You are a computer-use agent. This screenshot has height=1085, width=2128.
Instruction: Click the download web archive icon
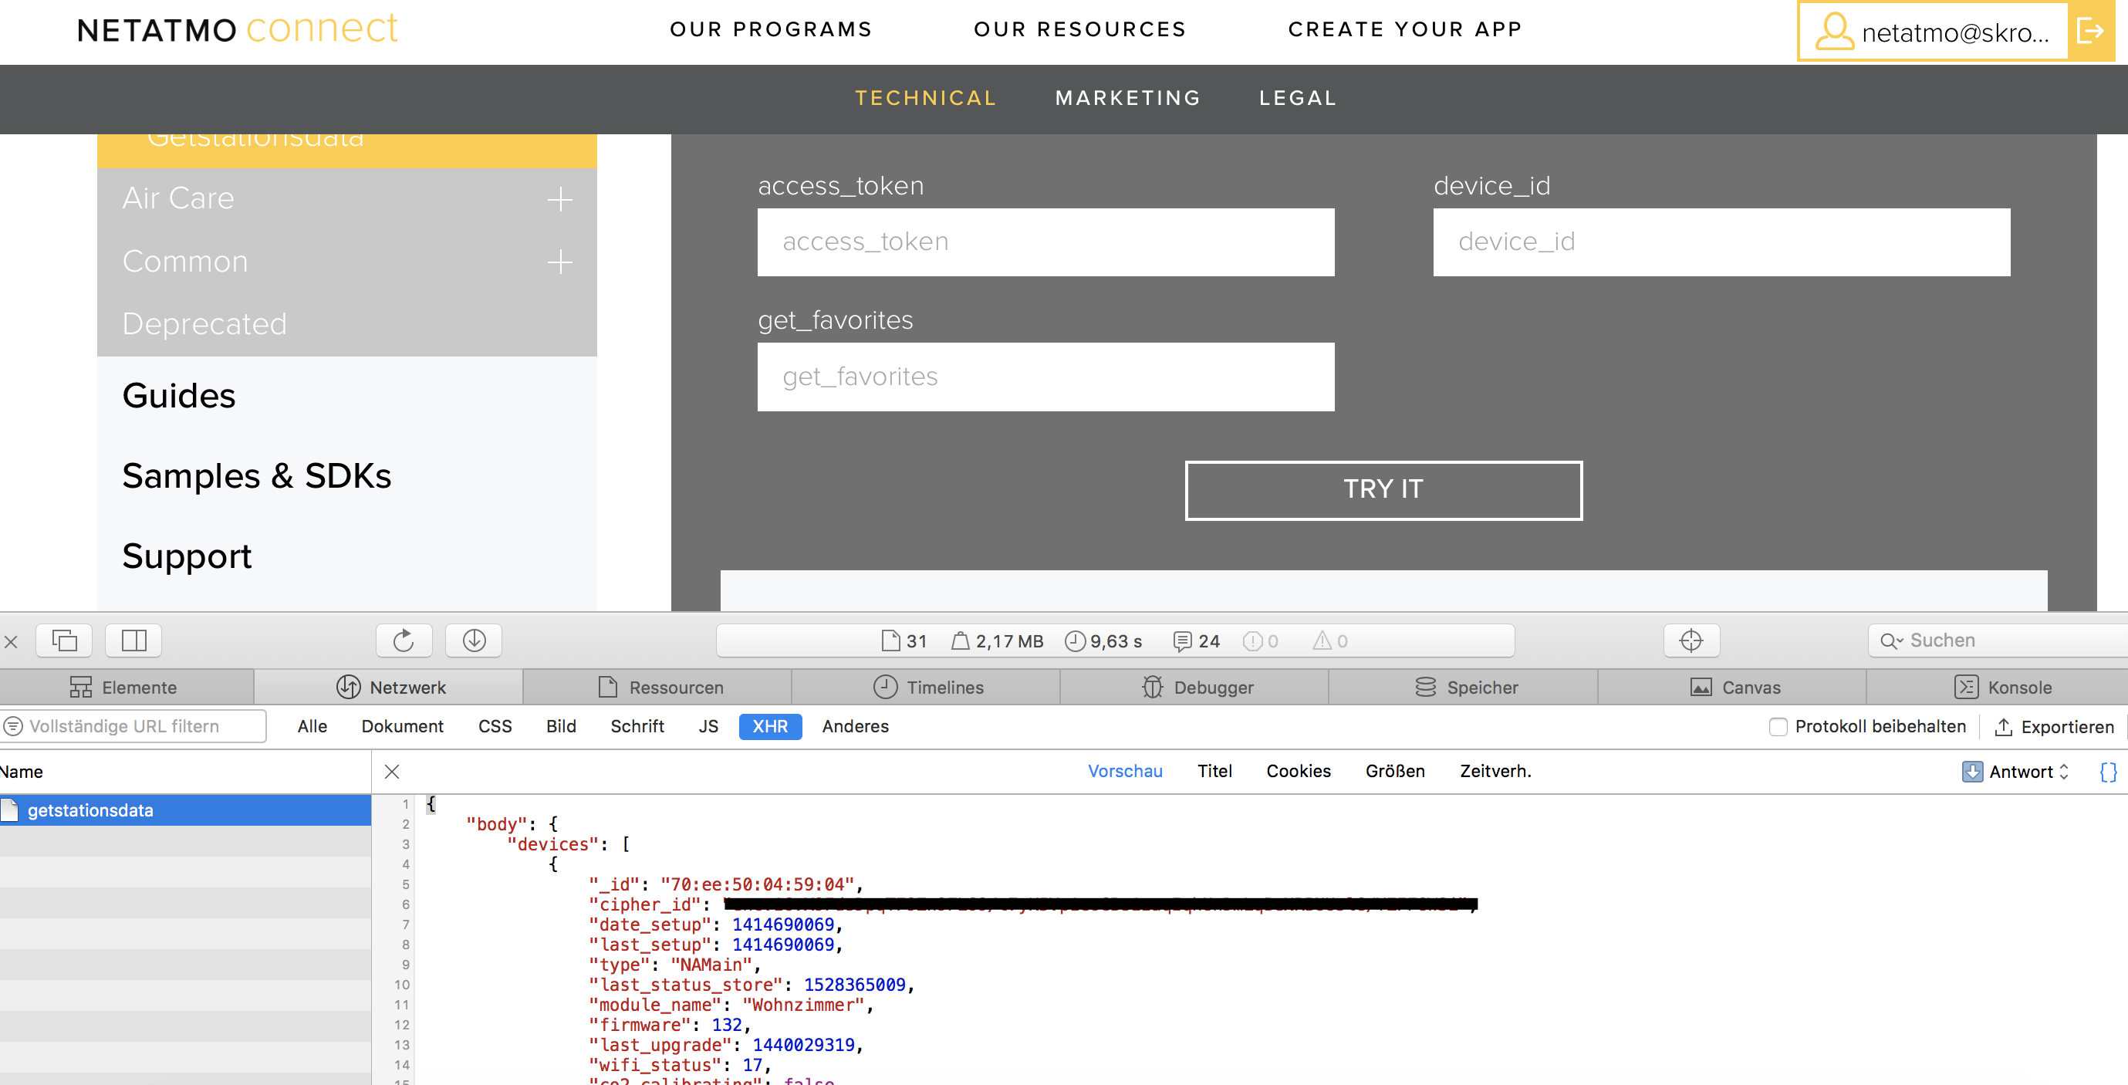coord(473,641)
